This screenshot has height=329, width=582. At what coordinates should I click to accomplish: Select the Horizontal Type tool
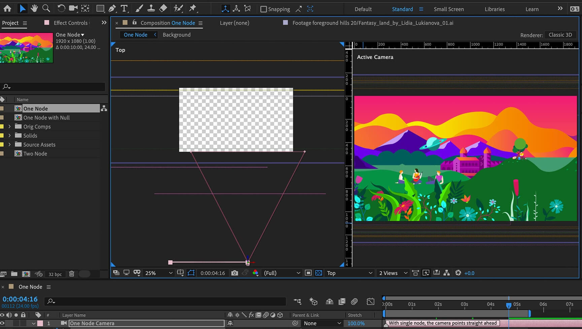point(124,8)
